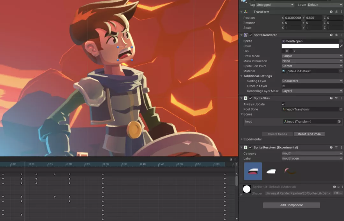Open the Sprite Resolver help icon
The width and height of the screenshot is (344, 221).
[331, 147]
